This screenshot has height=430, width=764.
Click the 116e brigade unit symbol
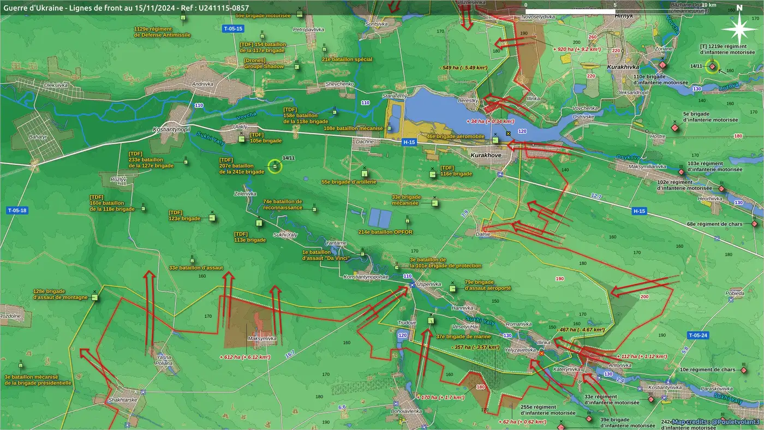(432, 174)
